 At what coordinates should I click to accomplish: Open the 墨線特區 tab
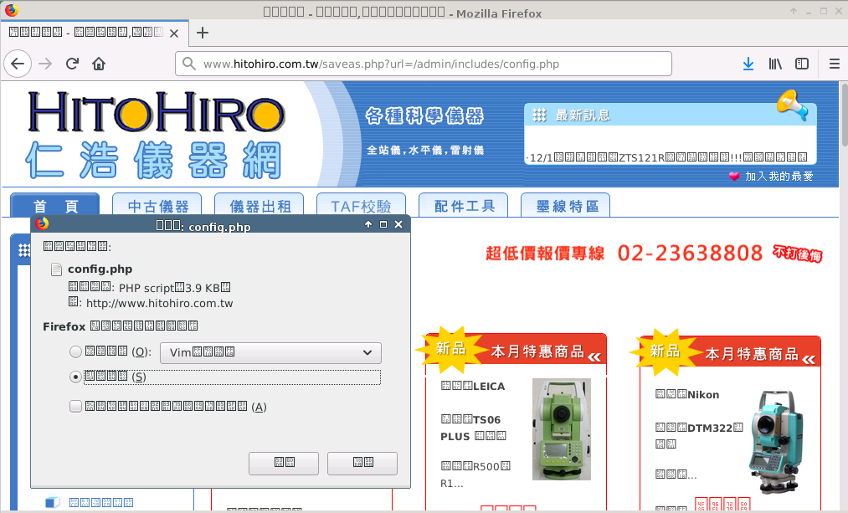566,205
